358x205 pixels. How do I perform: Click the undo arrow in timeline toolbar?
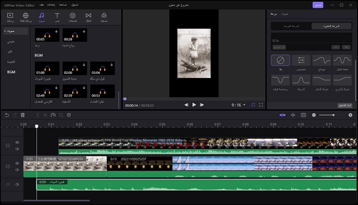pyautogui.click(x=7, y=115)
